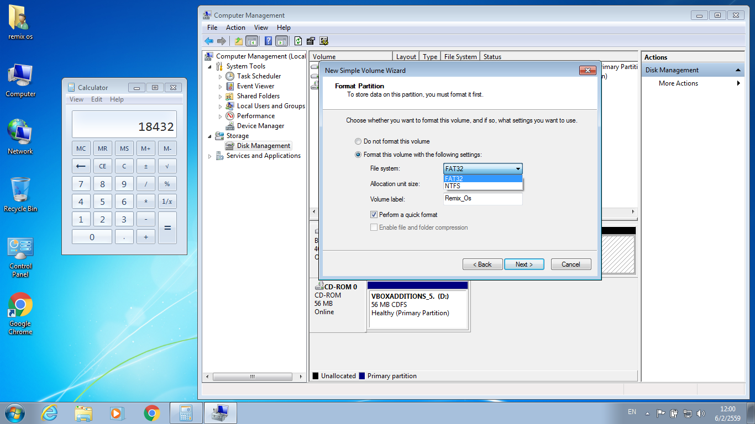Click the Calculator MC memory button
755x424 pixels.
[81, 149]
